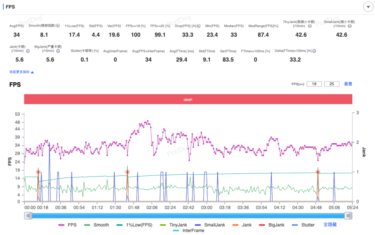Open TinyJank metric help icon
The height and width of the screenshot is (235, 375).
(310, 26)
